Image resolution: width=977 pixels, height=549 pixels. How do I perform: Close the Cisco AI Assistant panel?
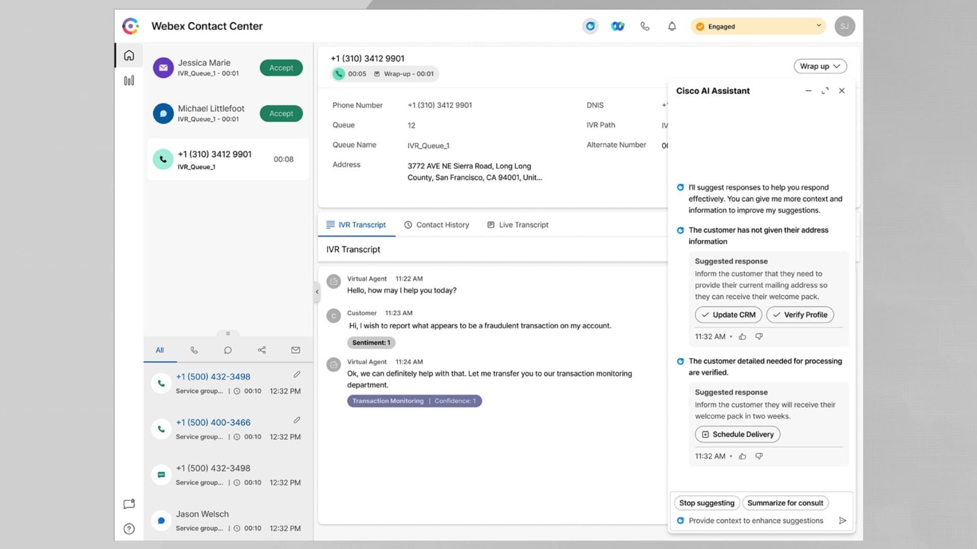842,90
